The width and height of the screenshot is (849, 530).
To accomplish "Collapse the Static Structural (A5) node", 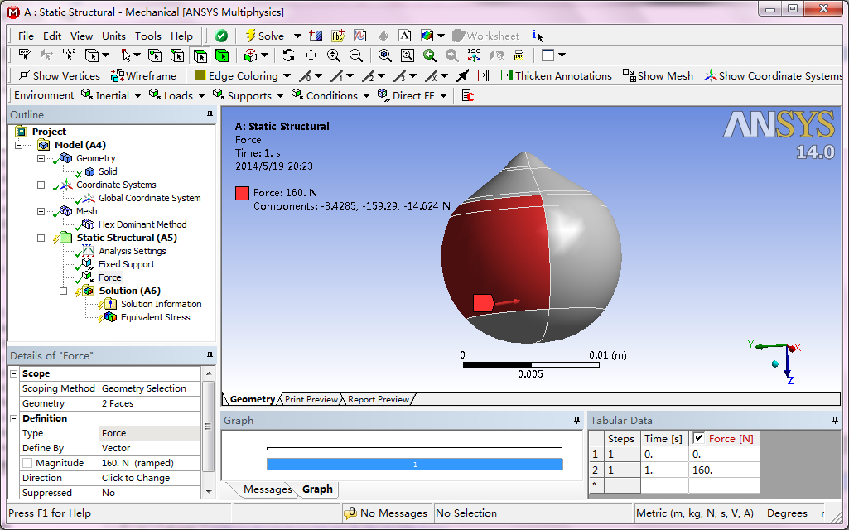I will click(x=41, y=238).
